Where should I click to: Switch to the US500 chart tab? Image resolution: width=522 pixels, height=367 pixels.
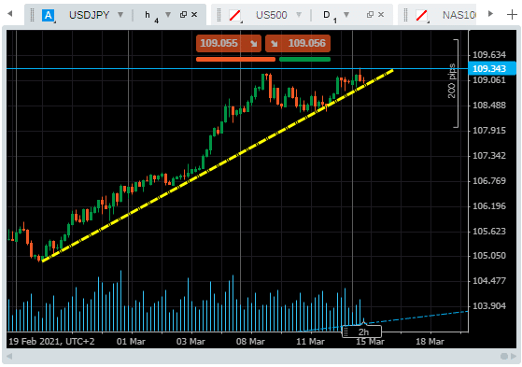tap(272, 15)
